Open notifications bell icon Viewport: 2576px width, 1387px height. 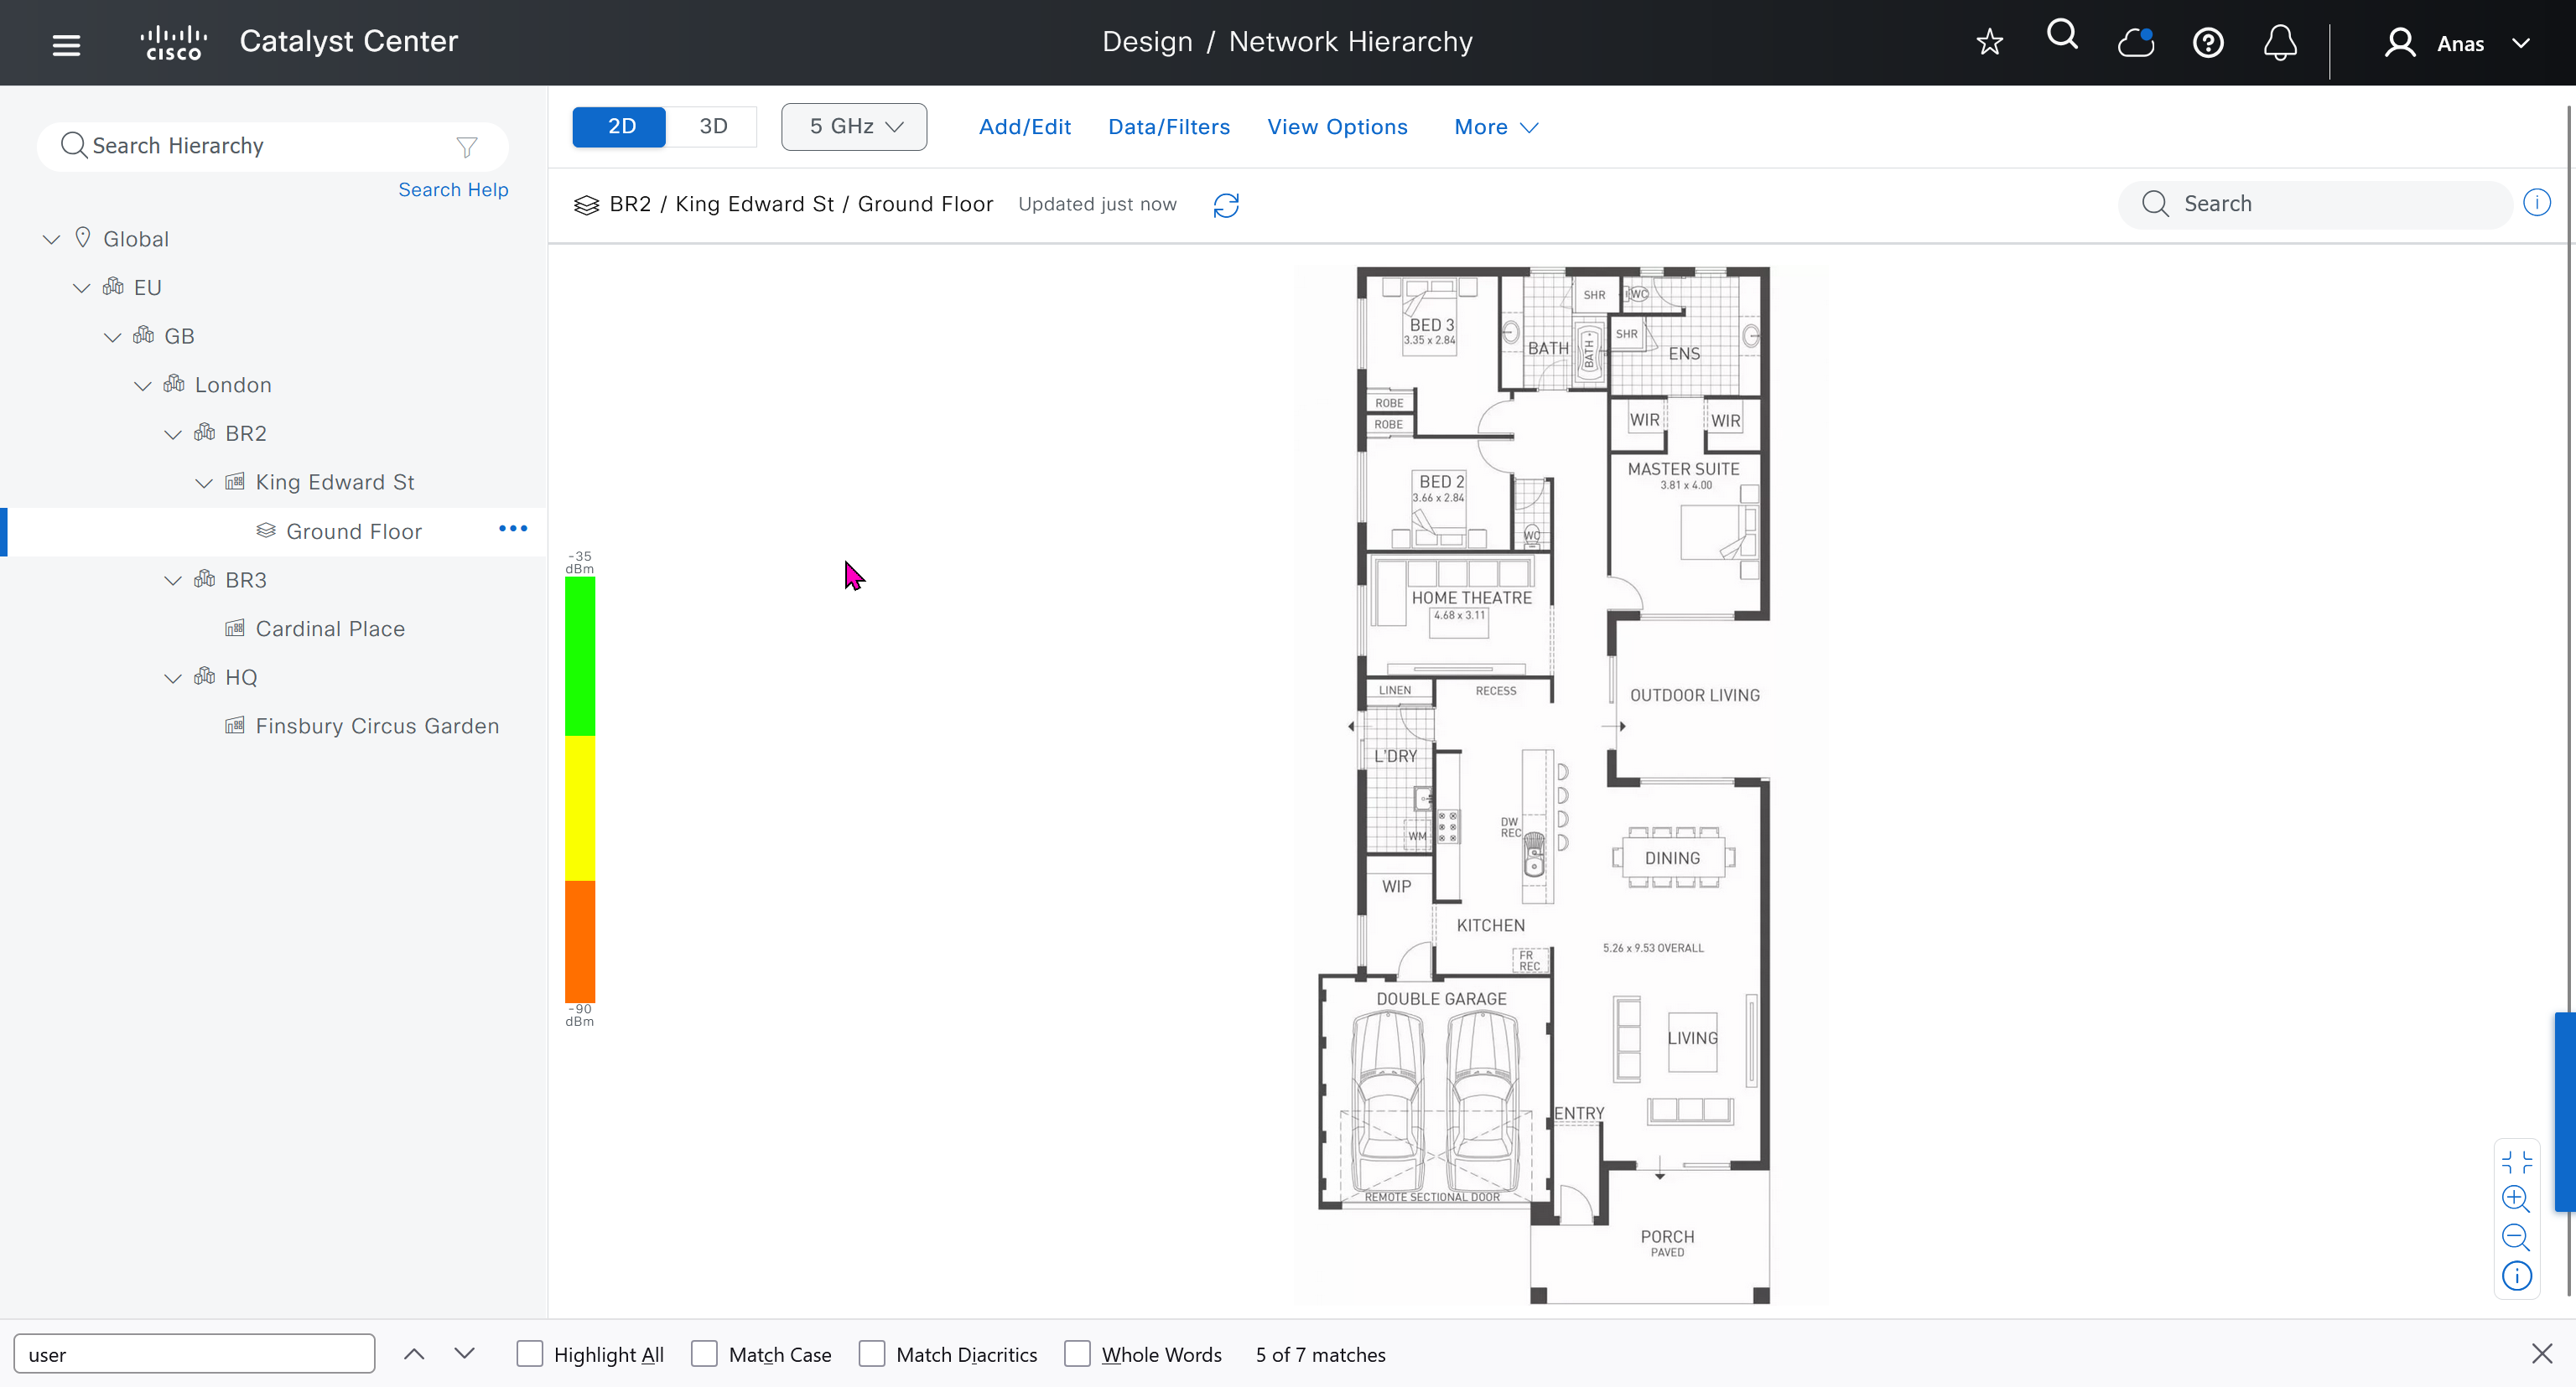(x=2280, y=43)
